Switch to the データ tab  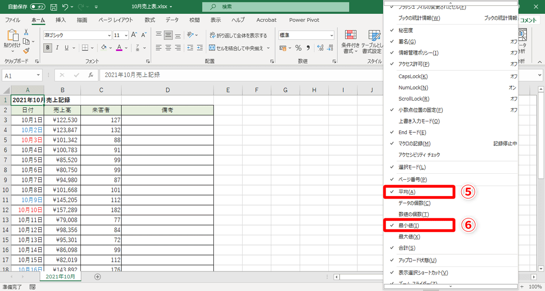click(x=172, y=20)
